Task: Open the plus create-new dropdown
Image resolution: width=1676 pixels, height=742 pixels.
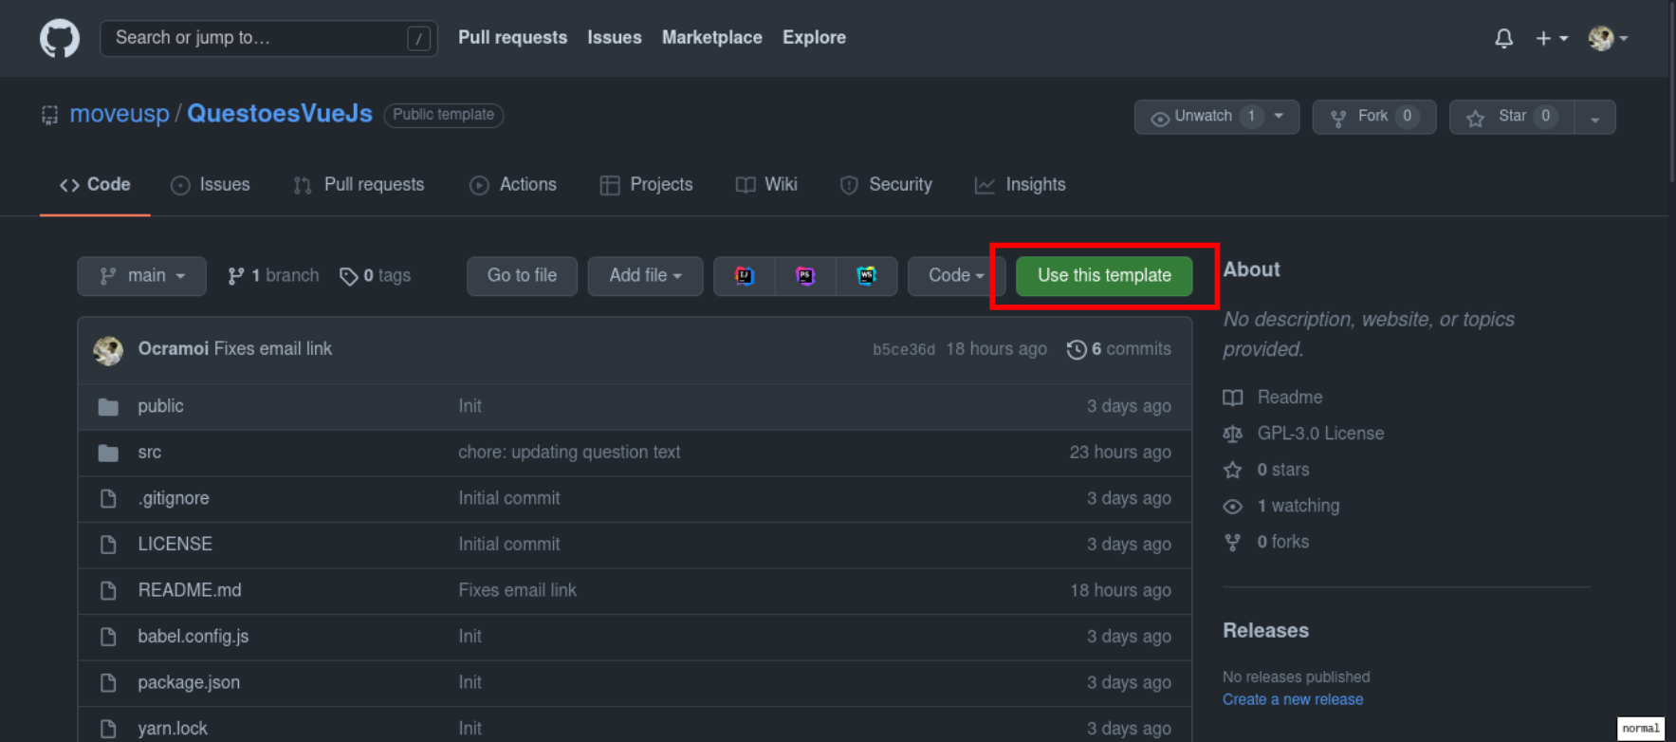Action: click(1552, 38)
